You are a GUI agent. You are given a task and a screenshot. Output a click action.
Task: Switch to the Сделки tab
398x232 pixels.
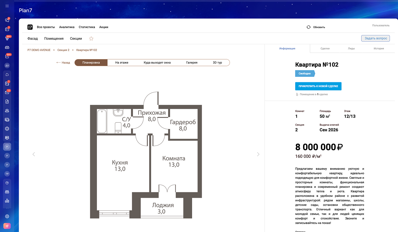(325, 48)
